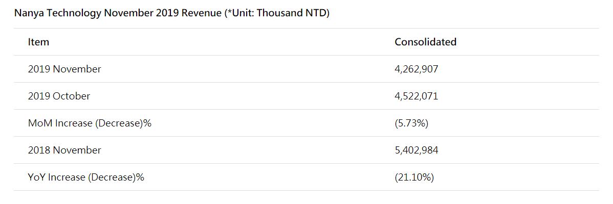This screenshot has height=204, width=613.
Task: Select the YoY Increase (Decrease)% label
Action: [x=86, y=177]
